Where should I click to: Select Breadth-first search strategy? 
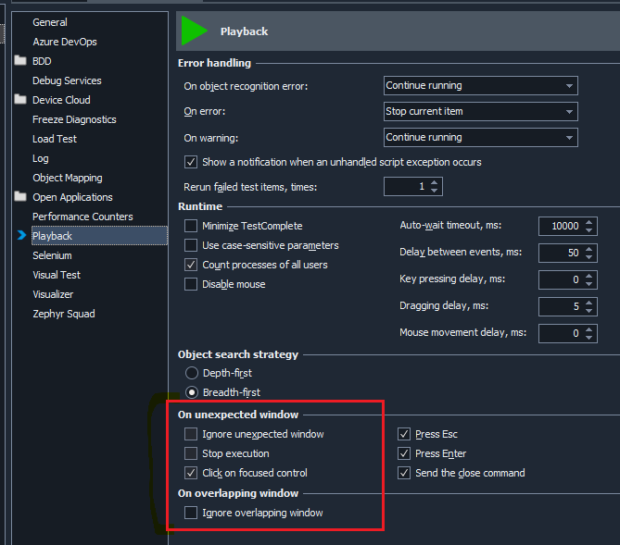[192, 392]
